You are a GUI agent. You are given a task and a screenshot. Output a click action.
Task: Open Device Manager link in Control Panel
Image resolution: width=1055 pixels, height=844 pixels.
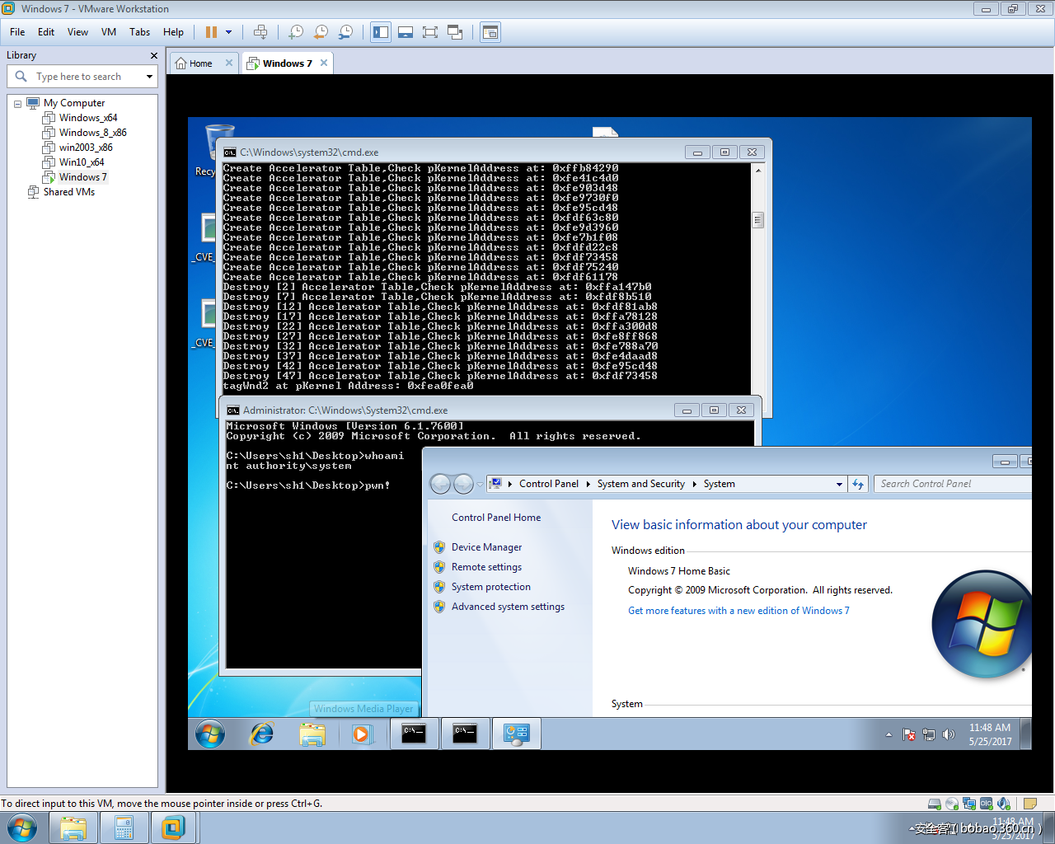(486, 547)
